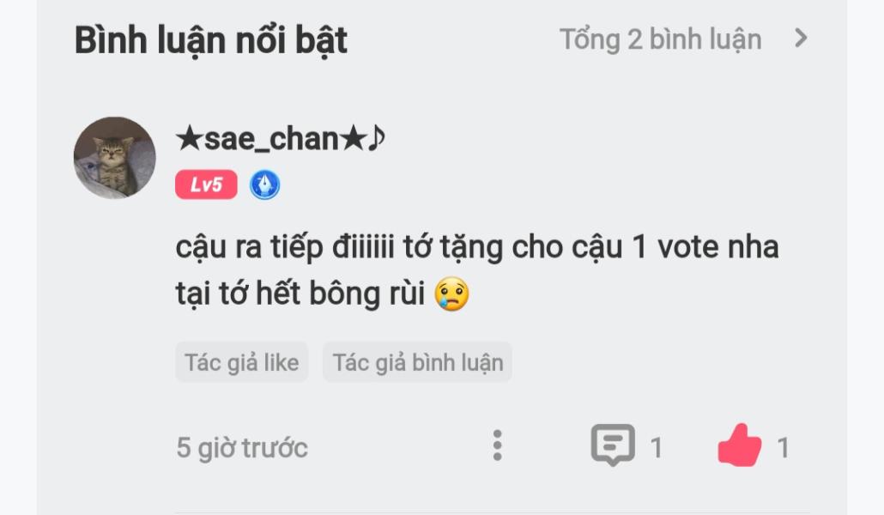Expand all comments with the right chevron

click(801, 39)
